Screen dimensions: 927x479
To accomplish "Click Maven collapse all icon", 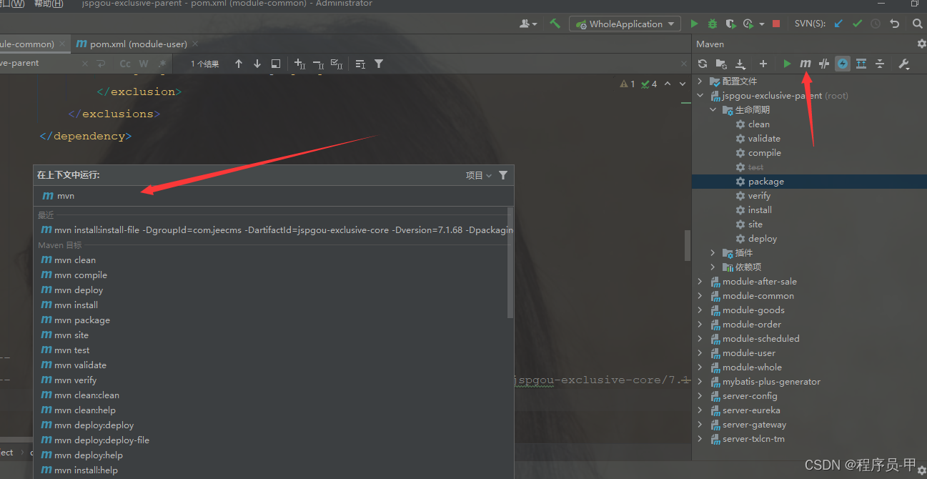I will click(880, 64).
